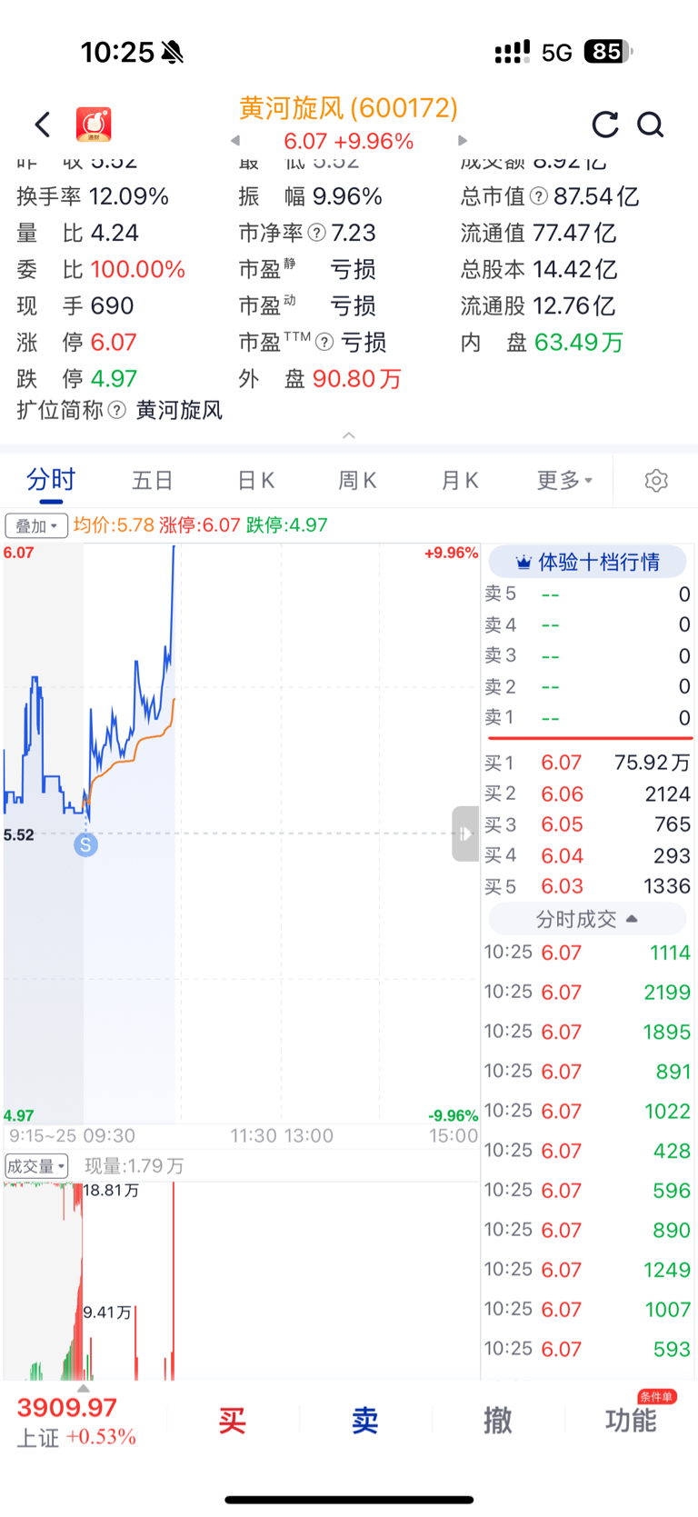Image resolution: width=698 pixels, height=1517 pixels.
Task: Tap the 涨停 6.07 limit-up value
Action: click(114, 342)
